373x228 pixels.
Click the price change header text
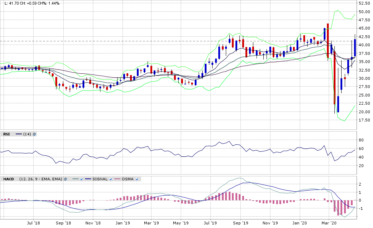point(32,3)
